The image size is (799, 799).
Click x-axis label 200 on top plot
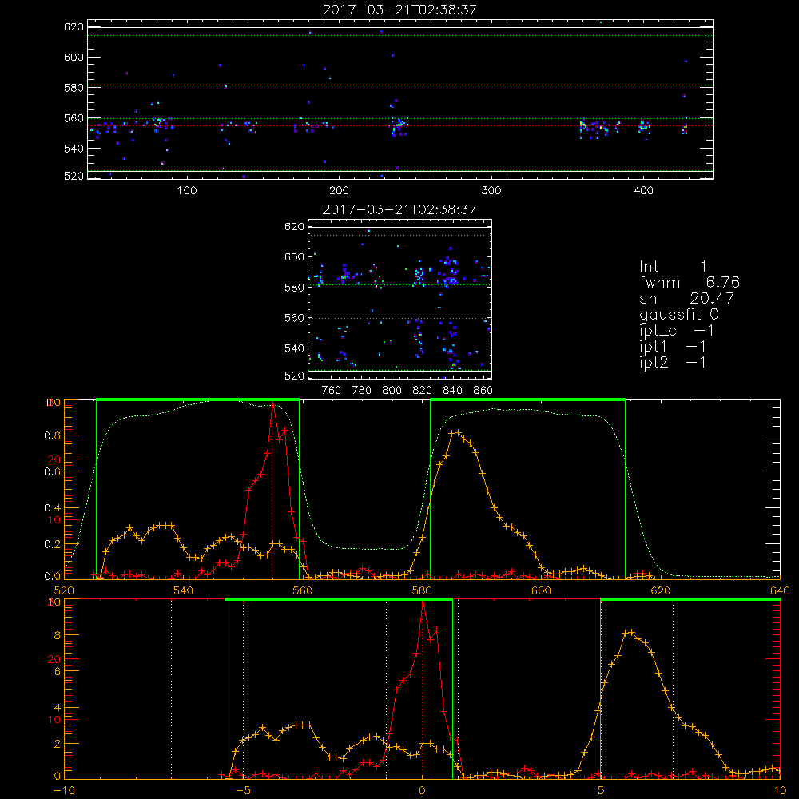point(339,191)
